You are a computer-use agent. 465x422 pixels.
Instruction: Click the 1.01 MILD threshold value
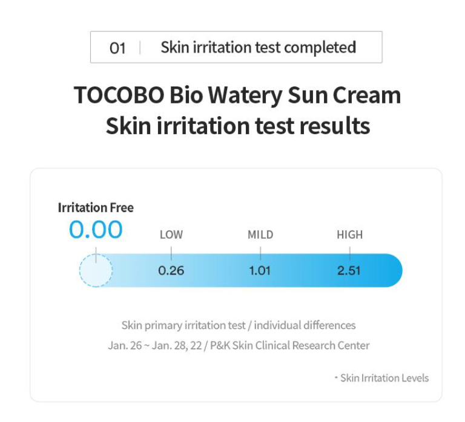click(260, 270)
